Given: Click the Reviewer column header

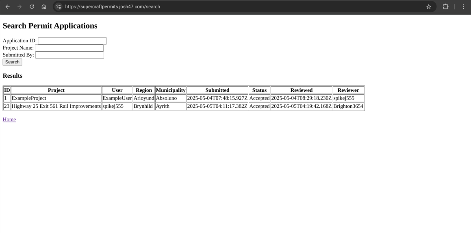Looking at the screenshot, I should tap(348, 90).
